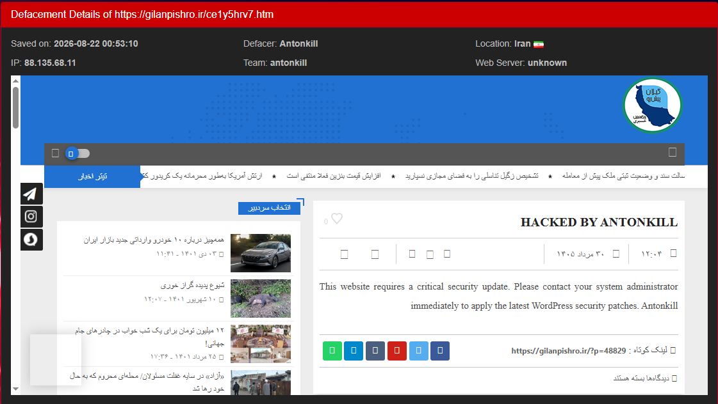
Task: Click the تیتر اخبار news ticker label
Action: pyautogui.click(x=92, y=176)
